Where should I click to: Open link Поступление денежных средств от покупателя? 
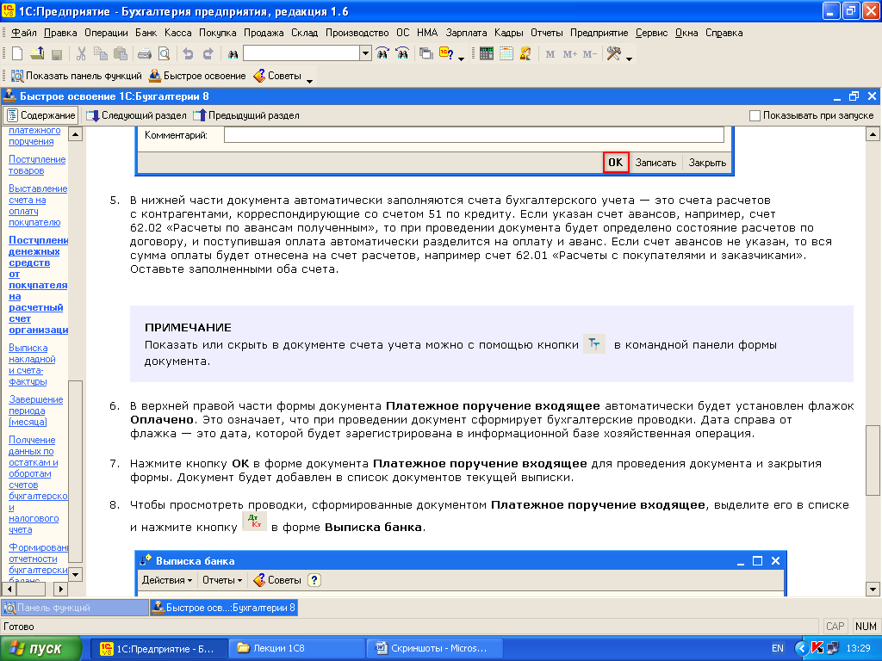pos(38,285)
